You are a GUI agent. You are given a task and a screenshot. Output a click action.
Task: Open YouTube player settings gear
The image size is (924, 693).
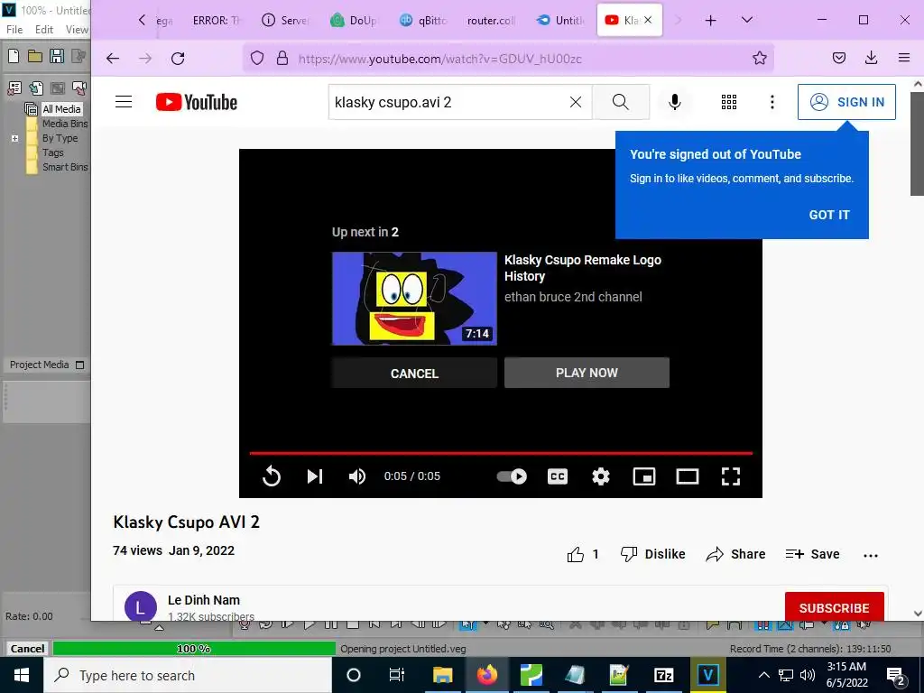pyautogui.click(x=600, y=476)
